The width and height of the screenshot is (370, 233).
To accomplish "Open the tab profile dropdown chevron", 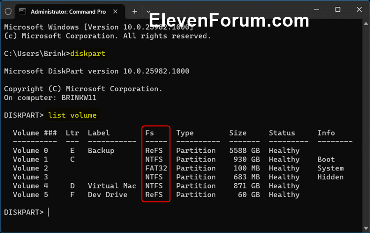I will click(x=148, y=11).
